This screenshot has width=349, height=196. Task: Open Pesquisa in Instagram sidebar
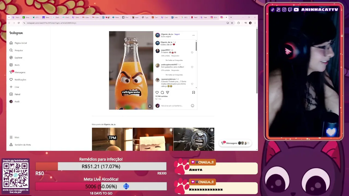click(x=16, y=50)
